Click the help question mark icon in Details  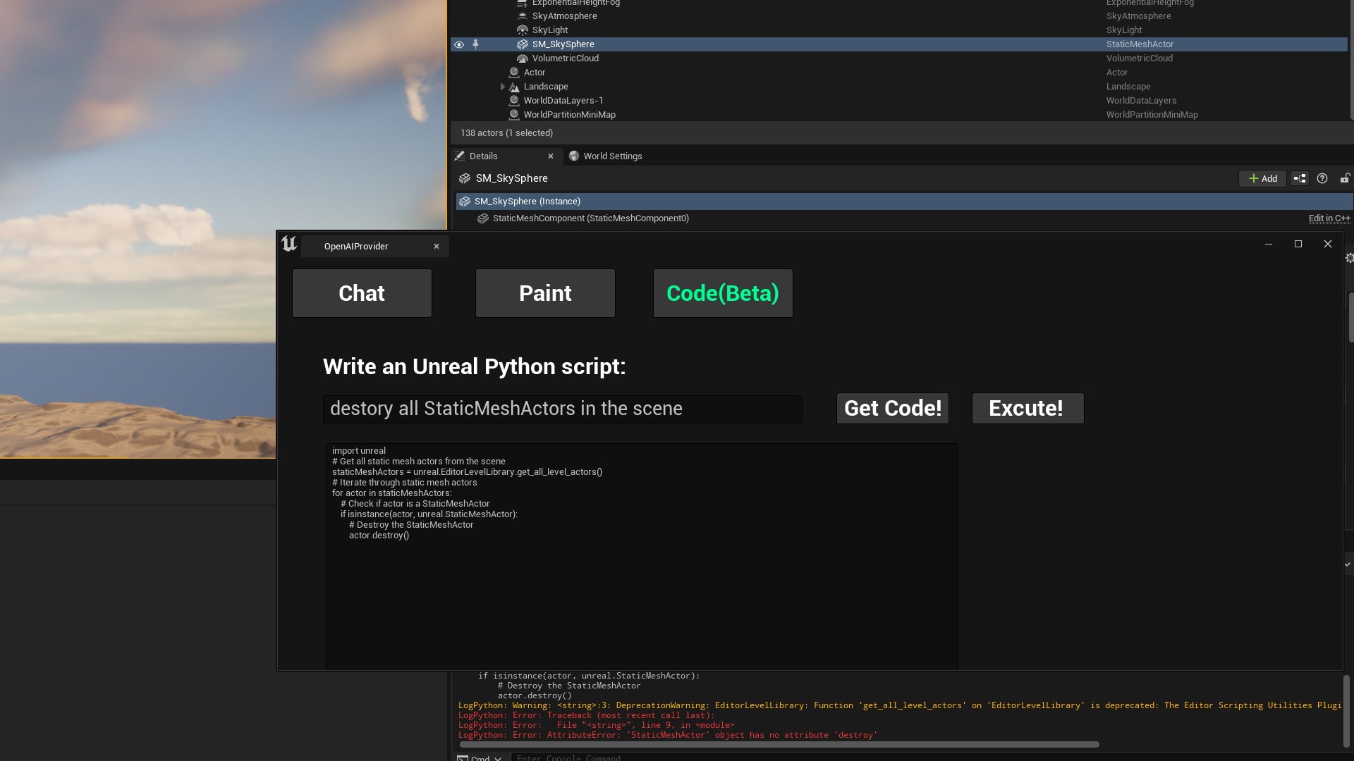(1322, 178)
